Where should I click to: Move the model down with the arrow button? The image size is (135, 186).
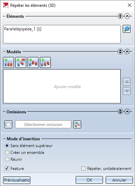pos(126,91)
